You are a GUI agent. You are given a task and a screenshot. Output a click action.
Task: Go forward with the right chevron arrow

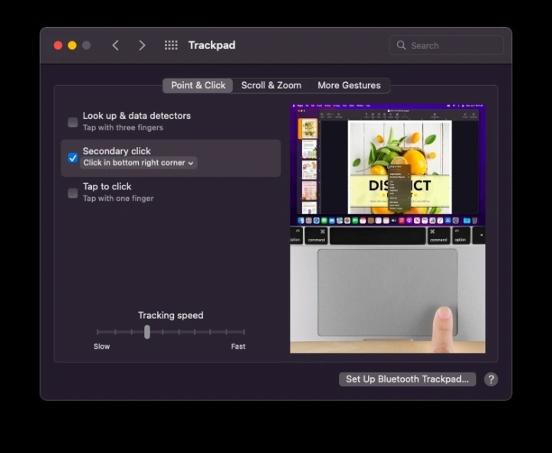click(142, 45)
